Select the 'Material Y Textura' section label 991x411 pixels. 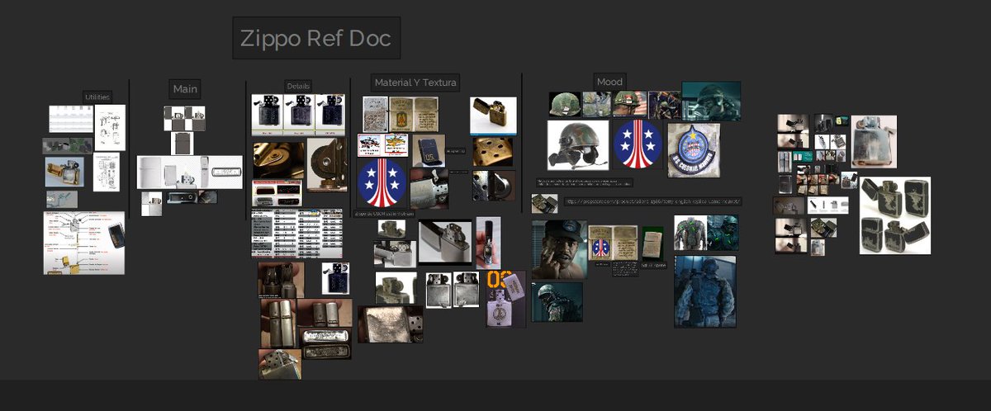tap(415, 83)
